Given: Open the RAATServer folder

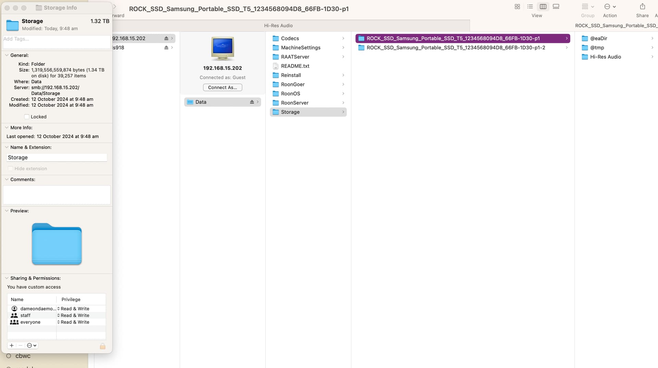Looking at the screenshot, I should [308, 57].
